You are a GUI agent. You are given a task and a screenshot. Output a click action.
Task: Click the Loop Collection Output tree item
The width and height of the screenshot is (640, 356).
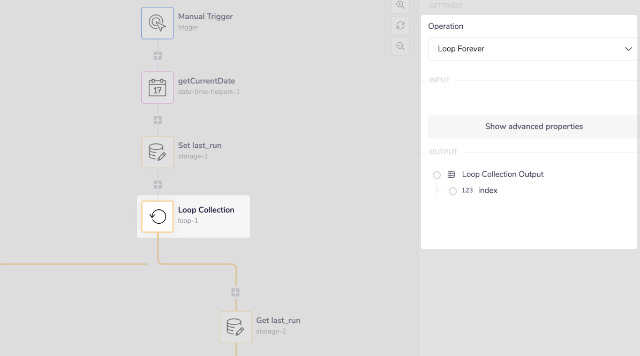click(x=502, y=175)
